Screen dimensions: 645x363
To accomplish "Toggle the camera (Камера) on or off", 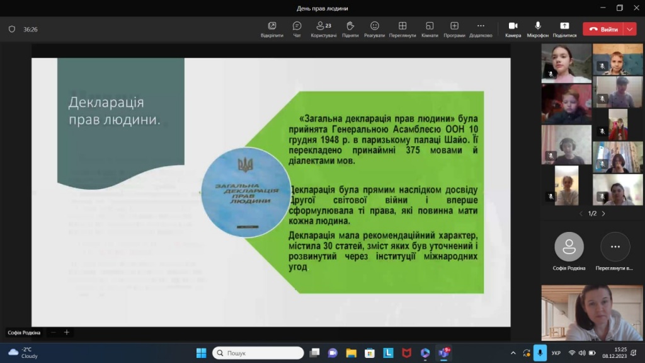I will (x=513, y=29).
